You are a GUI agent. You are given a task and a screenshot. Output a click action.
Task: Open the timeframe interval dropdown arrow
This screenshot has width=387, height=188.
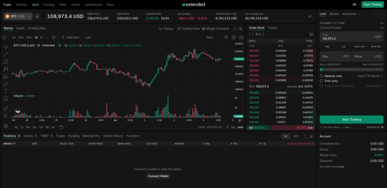point(46,37)
